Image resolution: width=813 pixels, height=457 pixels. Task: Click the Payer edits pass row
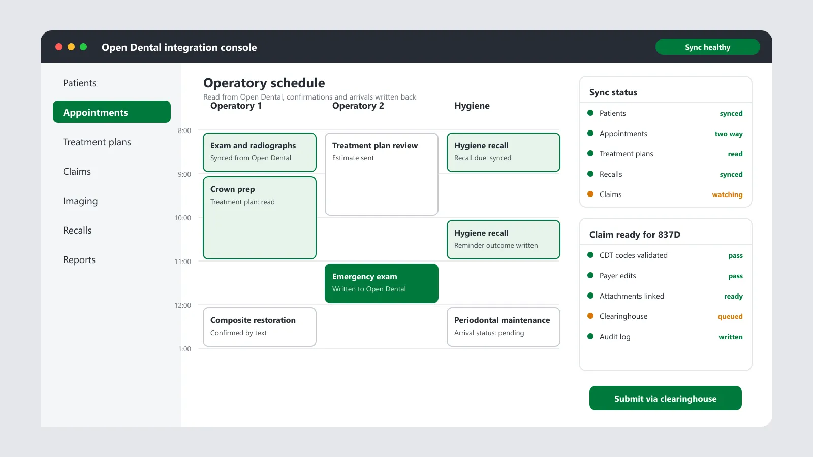point(666,276)
